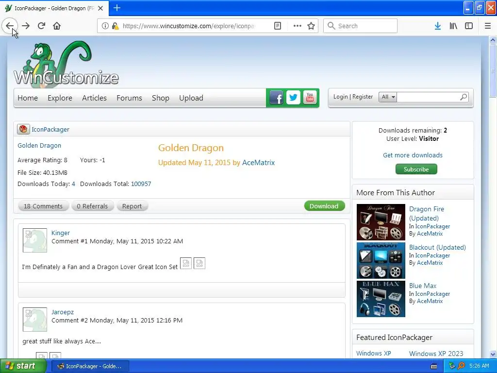497x373 pixels.
Task: Open Jaroepz's profile link
Action: [63, 312]
